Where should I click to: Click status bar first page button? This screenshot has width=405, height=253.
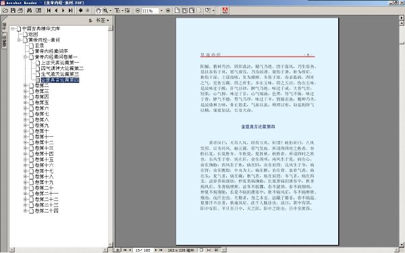click(125, 250)
